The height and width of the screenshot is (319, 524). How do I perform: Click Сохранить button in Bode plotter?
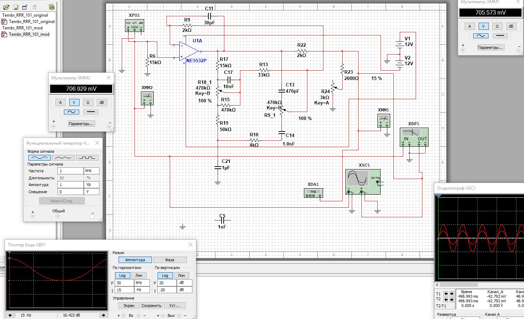tap(152, 306)
